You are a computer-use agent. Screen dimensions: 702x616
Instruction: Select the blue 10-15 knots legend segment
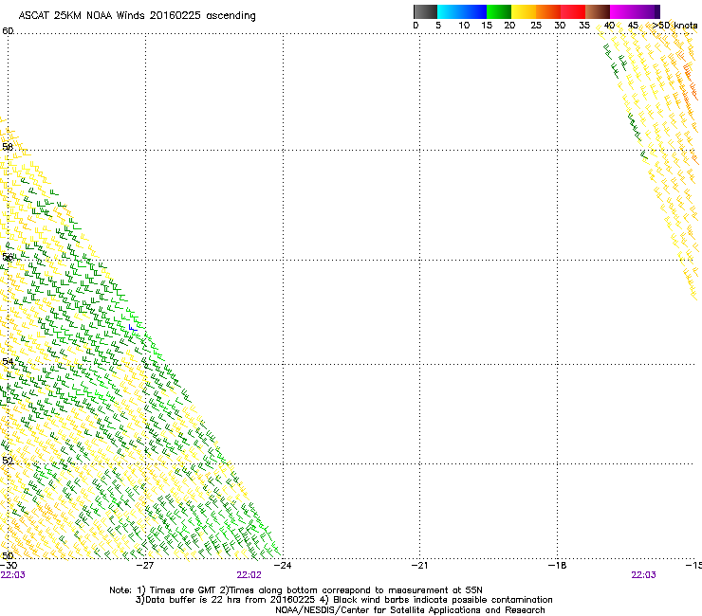(474, 11)
